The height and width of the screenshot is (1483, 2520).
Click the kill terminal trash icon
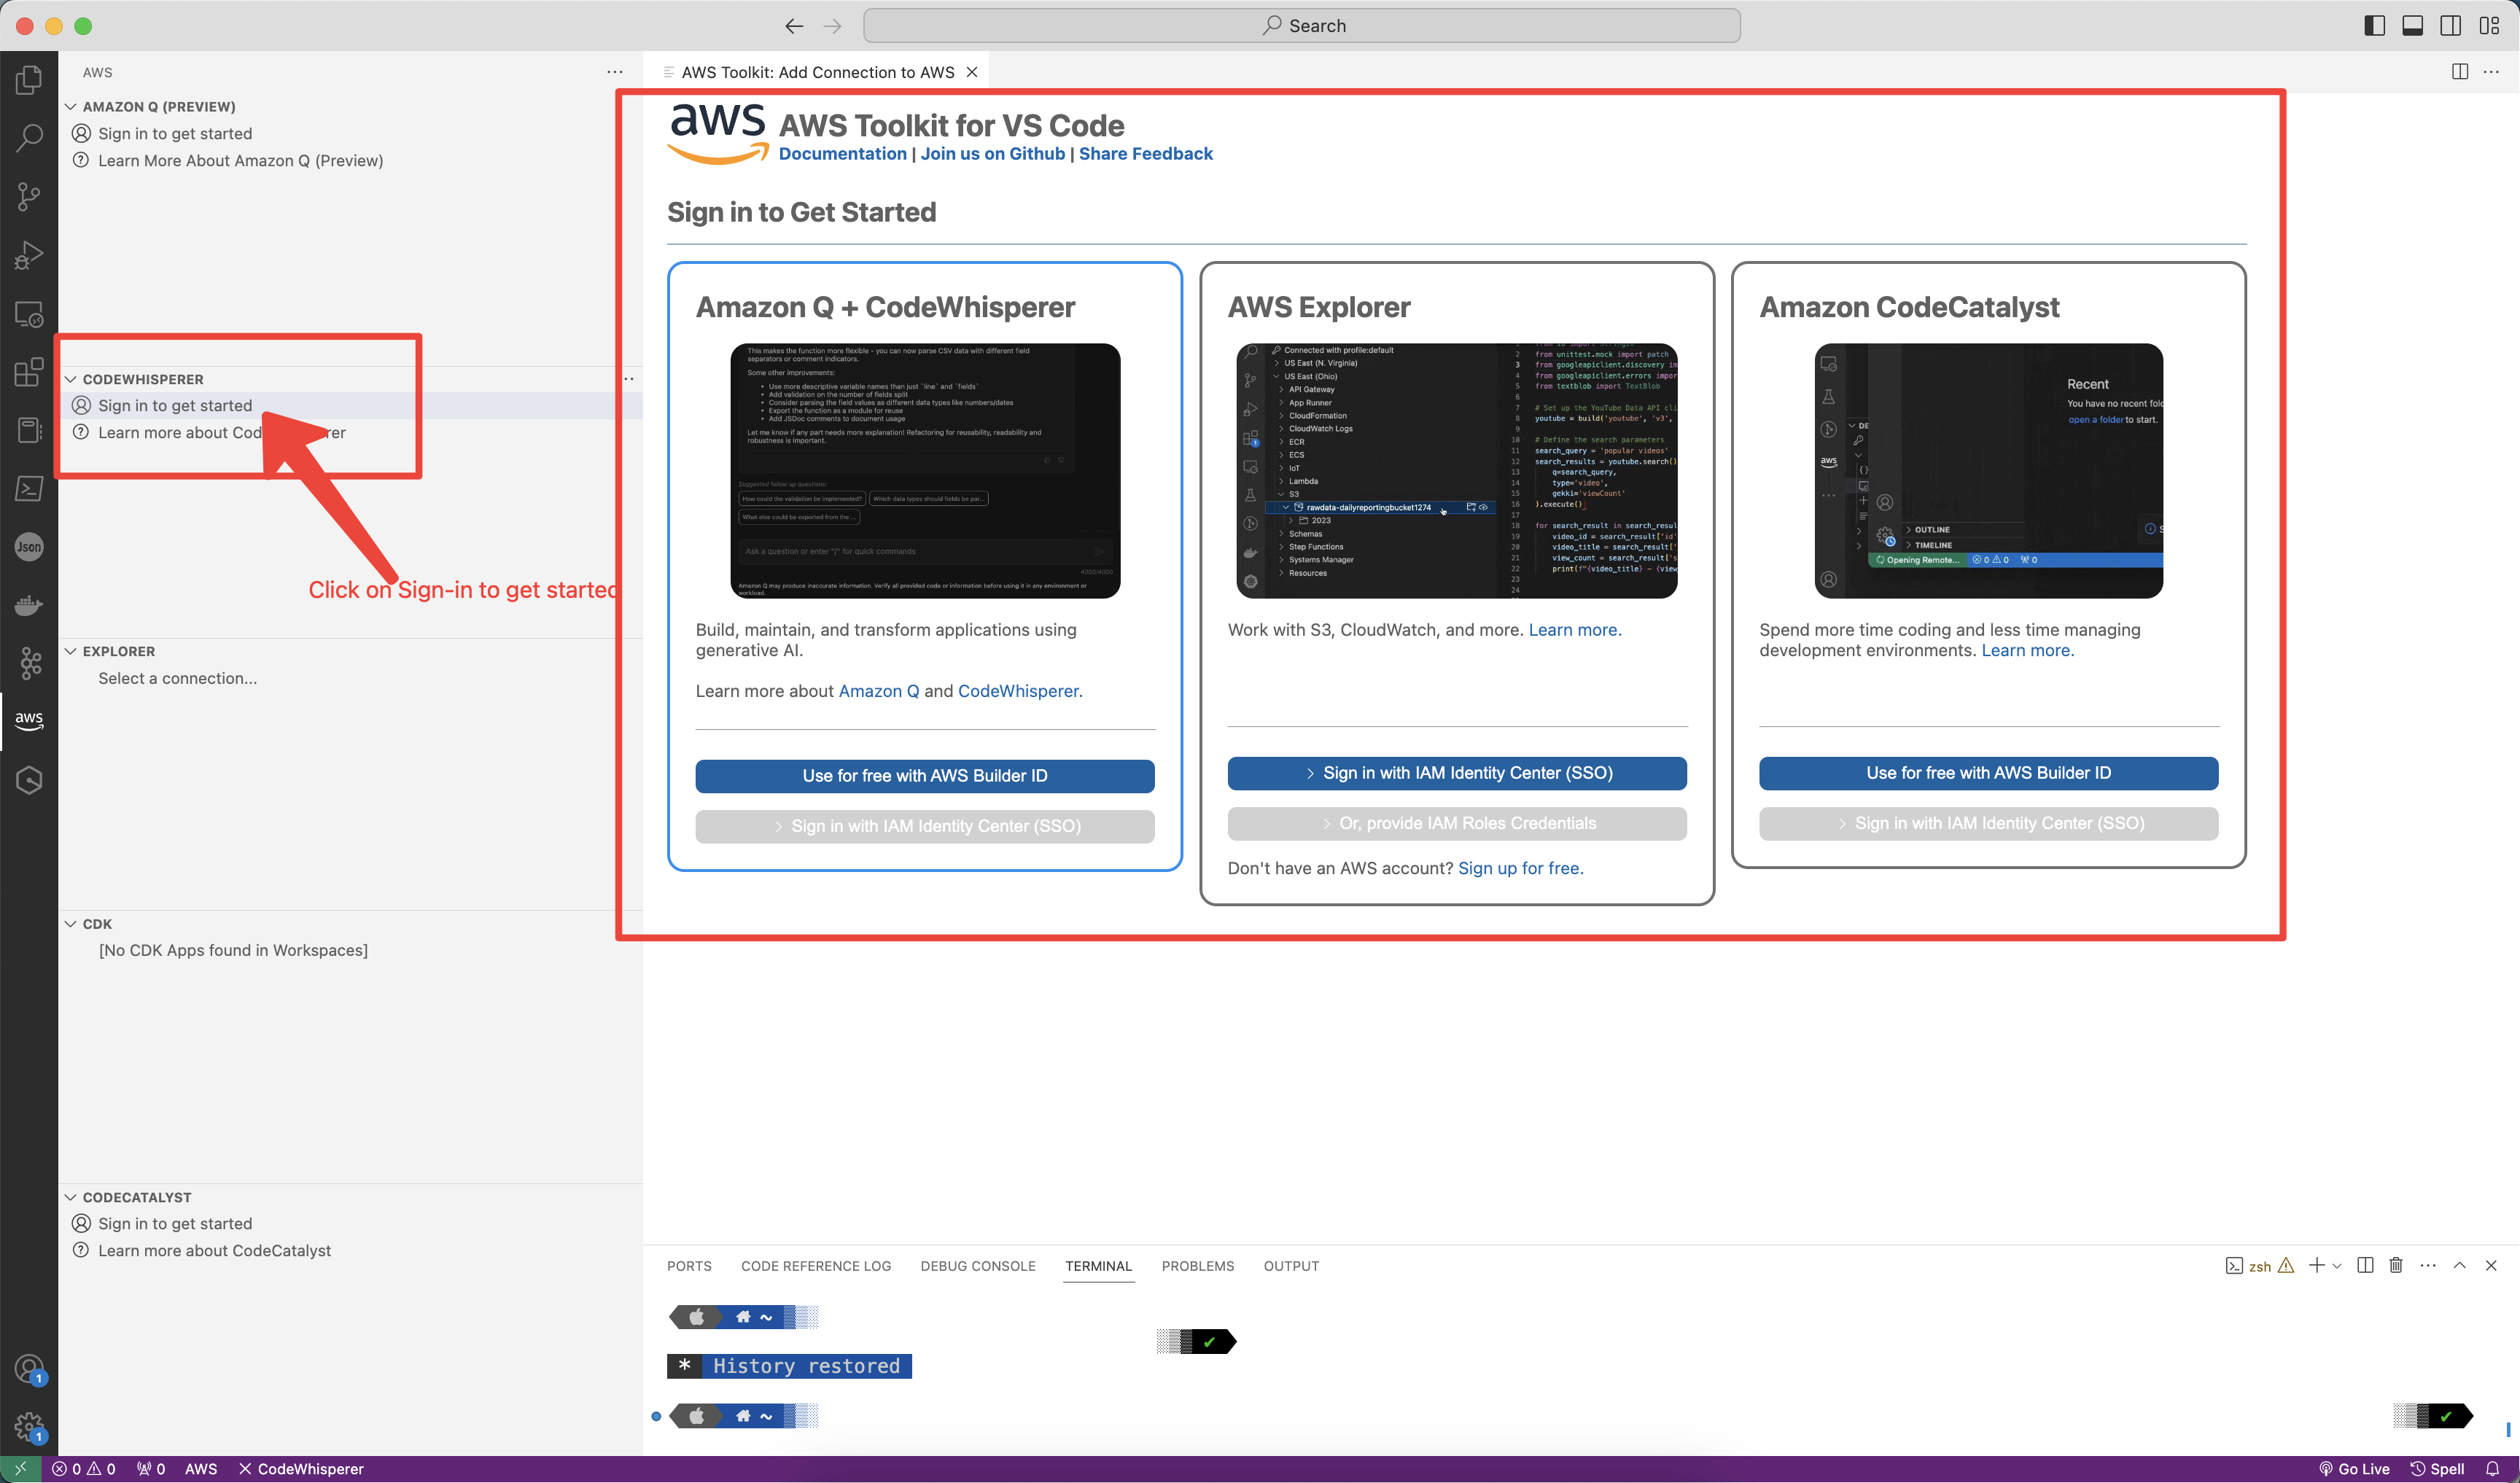click(x=2396, y=1265)
